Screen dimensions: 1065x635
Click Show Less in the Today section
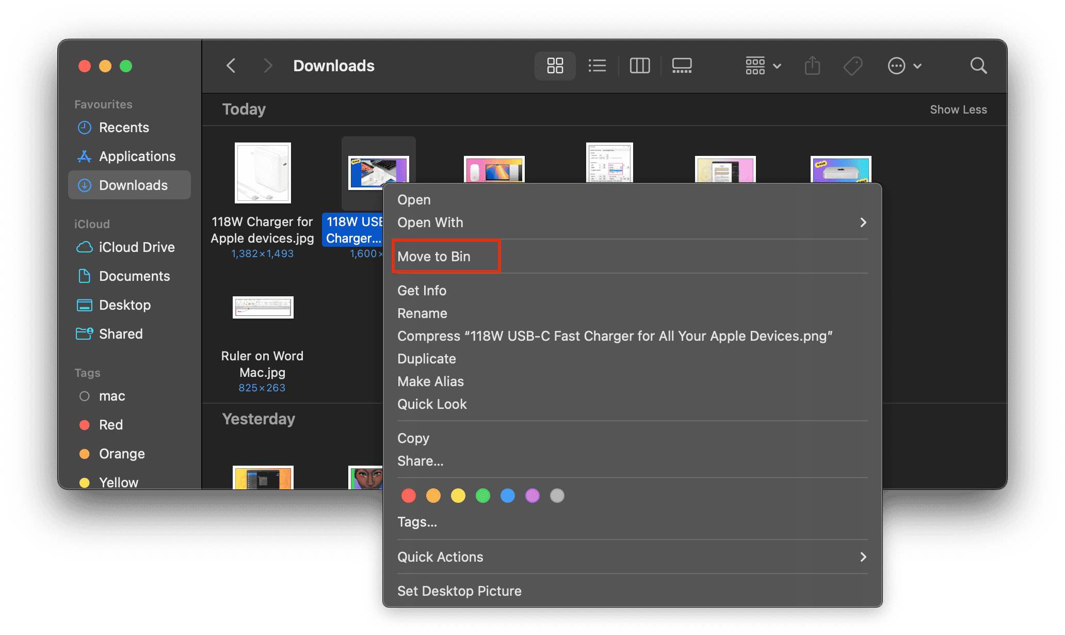click(x=958, y=109)
